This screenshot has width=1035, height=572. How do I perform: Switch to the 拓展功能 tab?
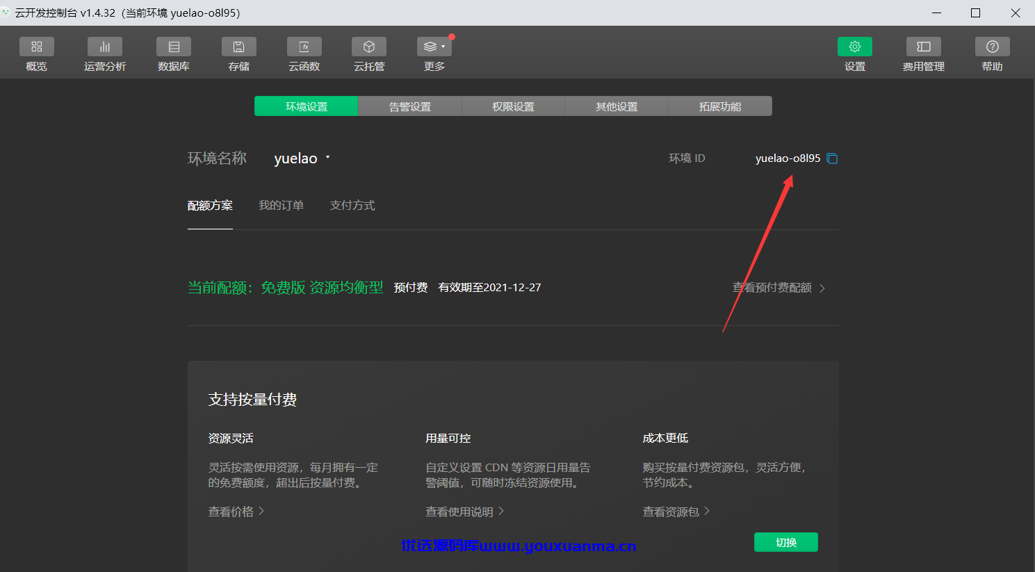coord(720,106)
